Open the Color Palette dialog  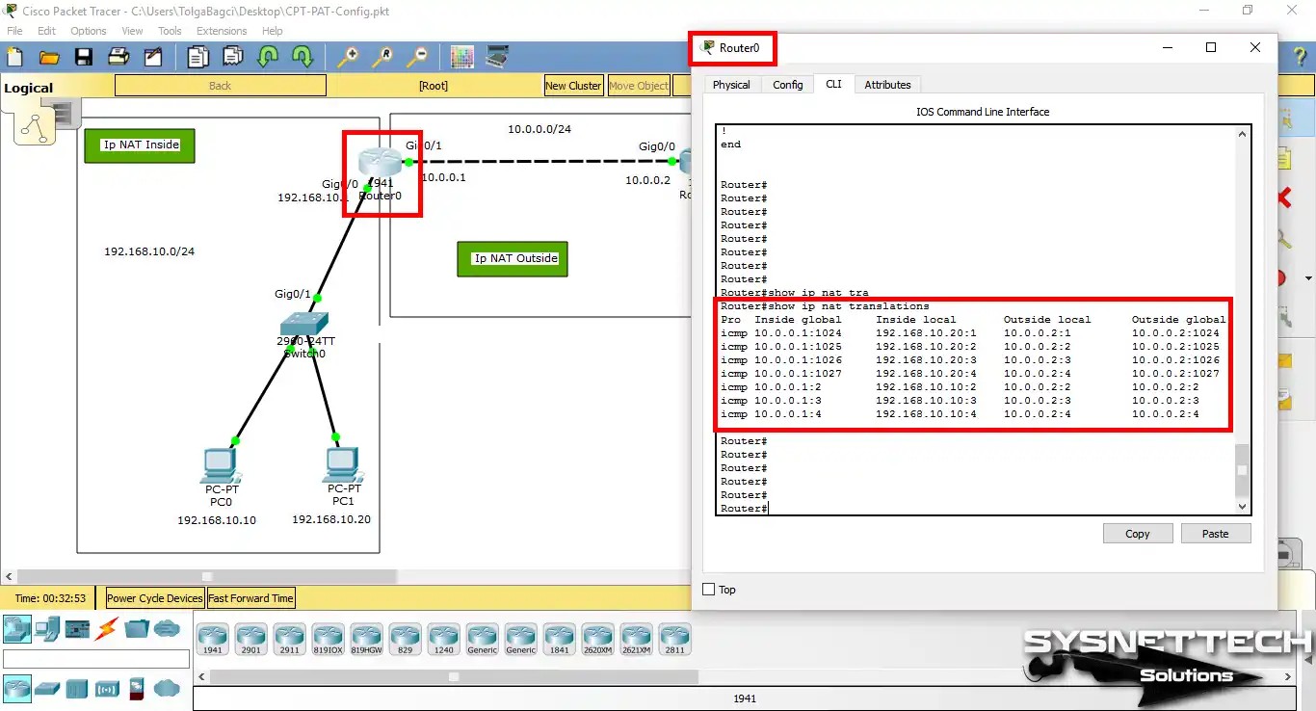pos(461,56)
